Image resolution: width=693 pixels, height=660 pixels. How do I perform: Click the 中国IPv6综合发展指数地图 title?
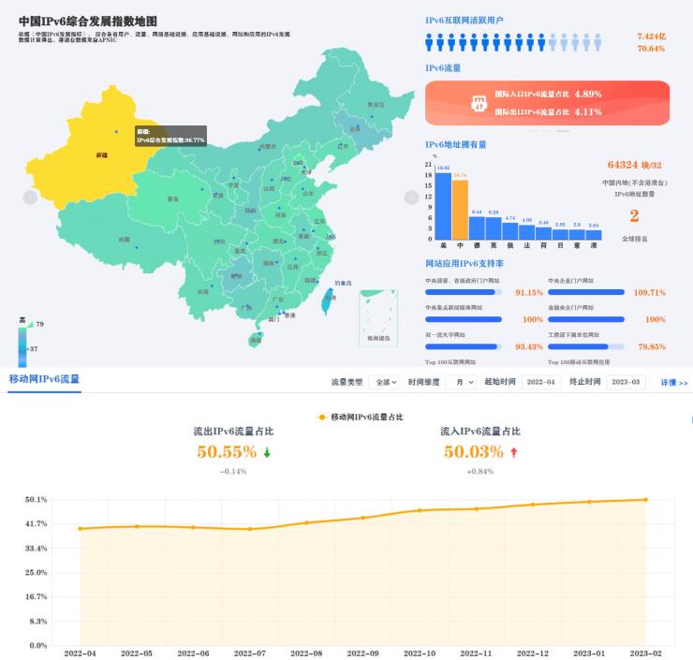tap(88, 22)
